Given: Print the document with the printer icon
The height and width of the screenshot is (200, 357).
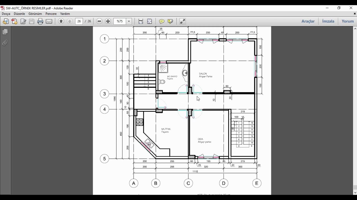Looking at the screenshot, I should 40,21.
